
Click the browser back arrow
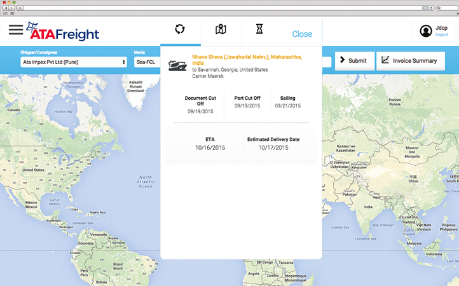click(6, 8)
